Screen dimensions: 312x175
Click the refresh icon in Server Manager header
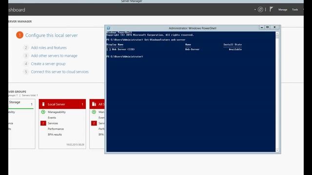coord(260,9)
